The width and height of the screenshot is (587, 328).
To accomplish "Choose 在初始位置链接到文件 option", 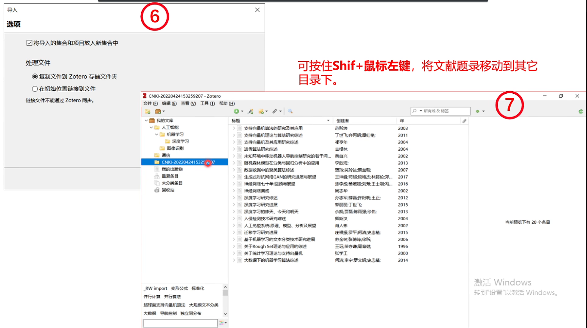I will [35, 88].
